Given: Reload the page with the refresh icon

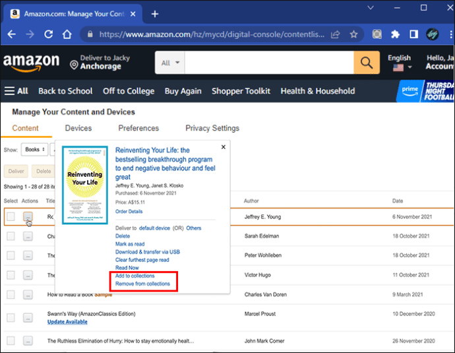Looking at the screenshot, I should pyautogui.click(x=48, y=34).
